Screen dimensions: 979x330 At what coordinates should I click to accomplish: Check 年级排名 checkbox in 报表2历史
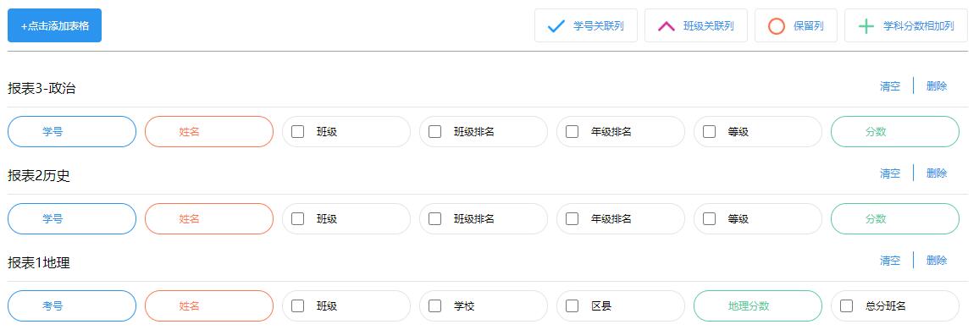coord(572,219)
